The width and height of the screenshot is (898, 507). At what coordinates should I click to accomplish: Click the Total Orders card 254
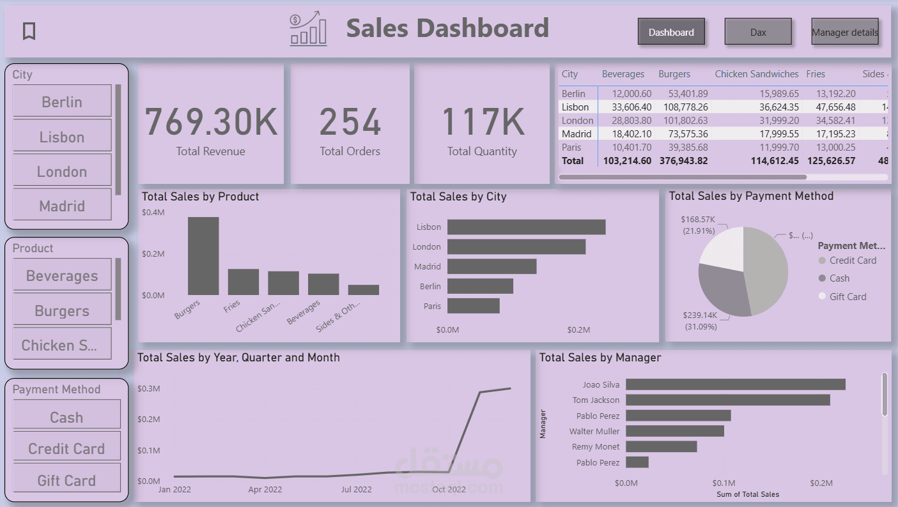pos(350,124)
